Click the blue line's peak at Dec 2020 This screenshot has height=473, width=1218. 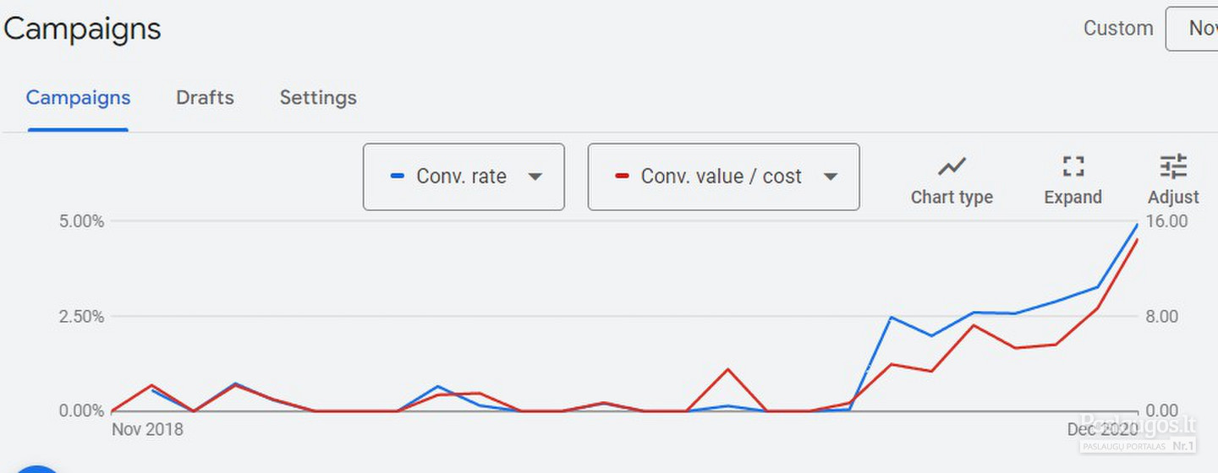point(1137,225)
